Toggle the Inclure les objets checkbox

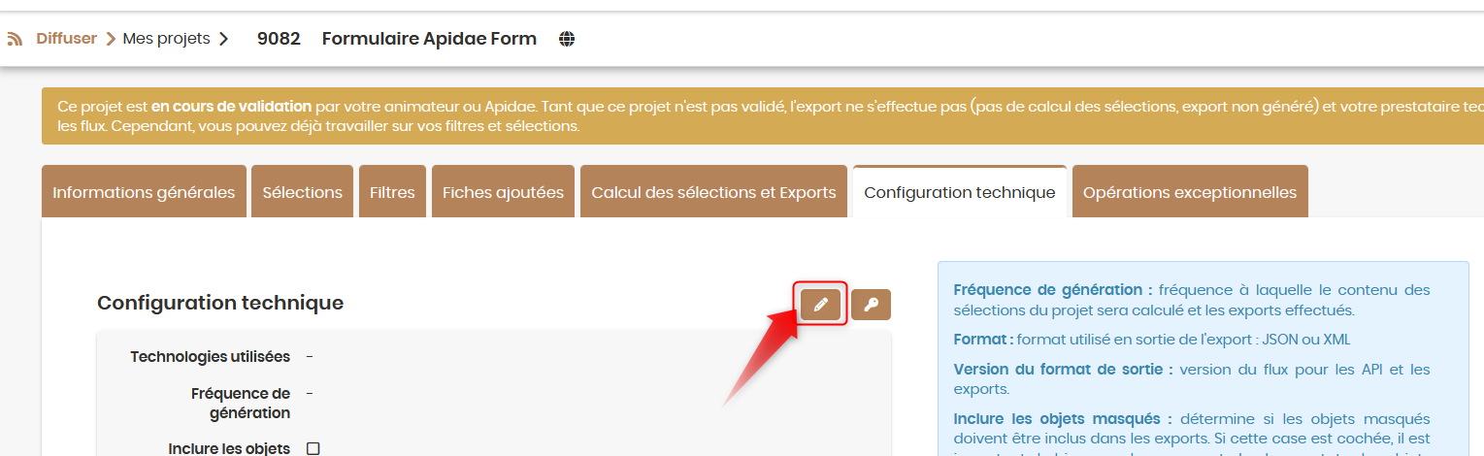coord(313,448)
